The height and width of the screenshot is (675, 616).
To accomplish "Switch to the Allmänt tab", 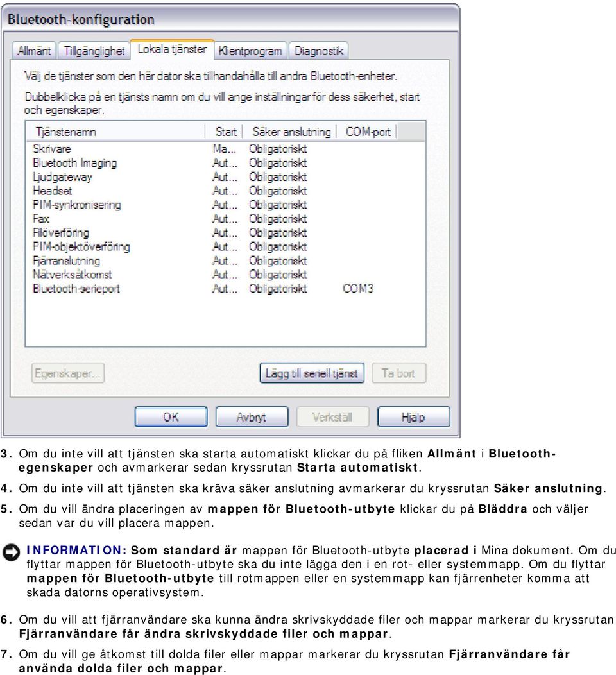I will (x=34, y=51).
